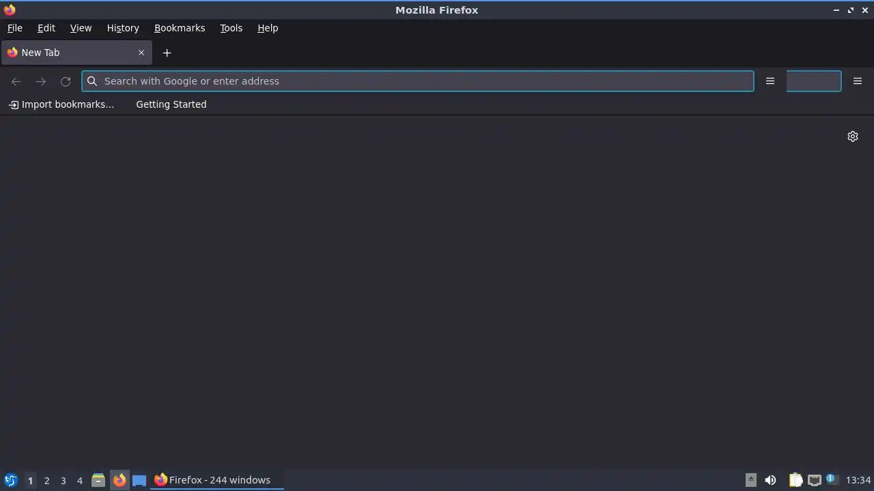
Task: Open the Bookmarks menu
Action: point(180,28)
